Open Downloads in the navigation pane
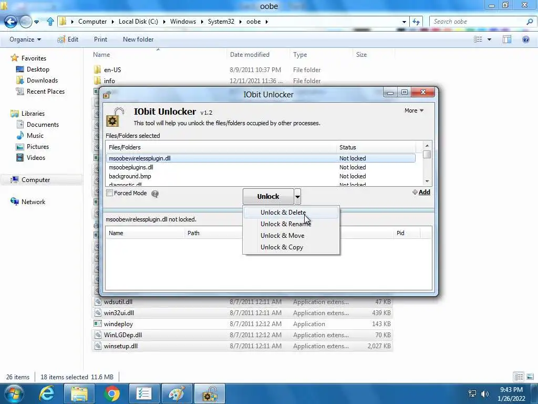 [x=42, y=80]
